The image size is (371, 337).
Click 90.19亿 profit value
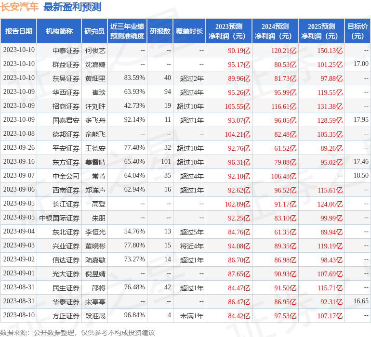[239, 51]
